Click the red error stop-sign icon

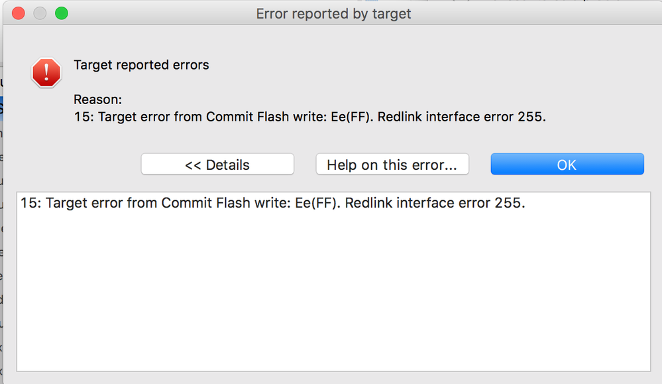(x=46, y=72)
